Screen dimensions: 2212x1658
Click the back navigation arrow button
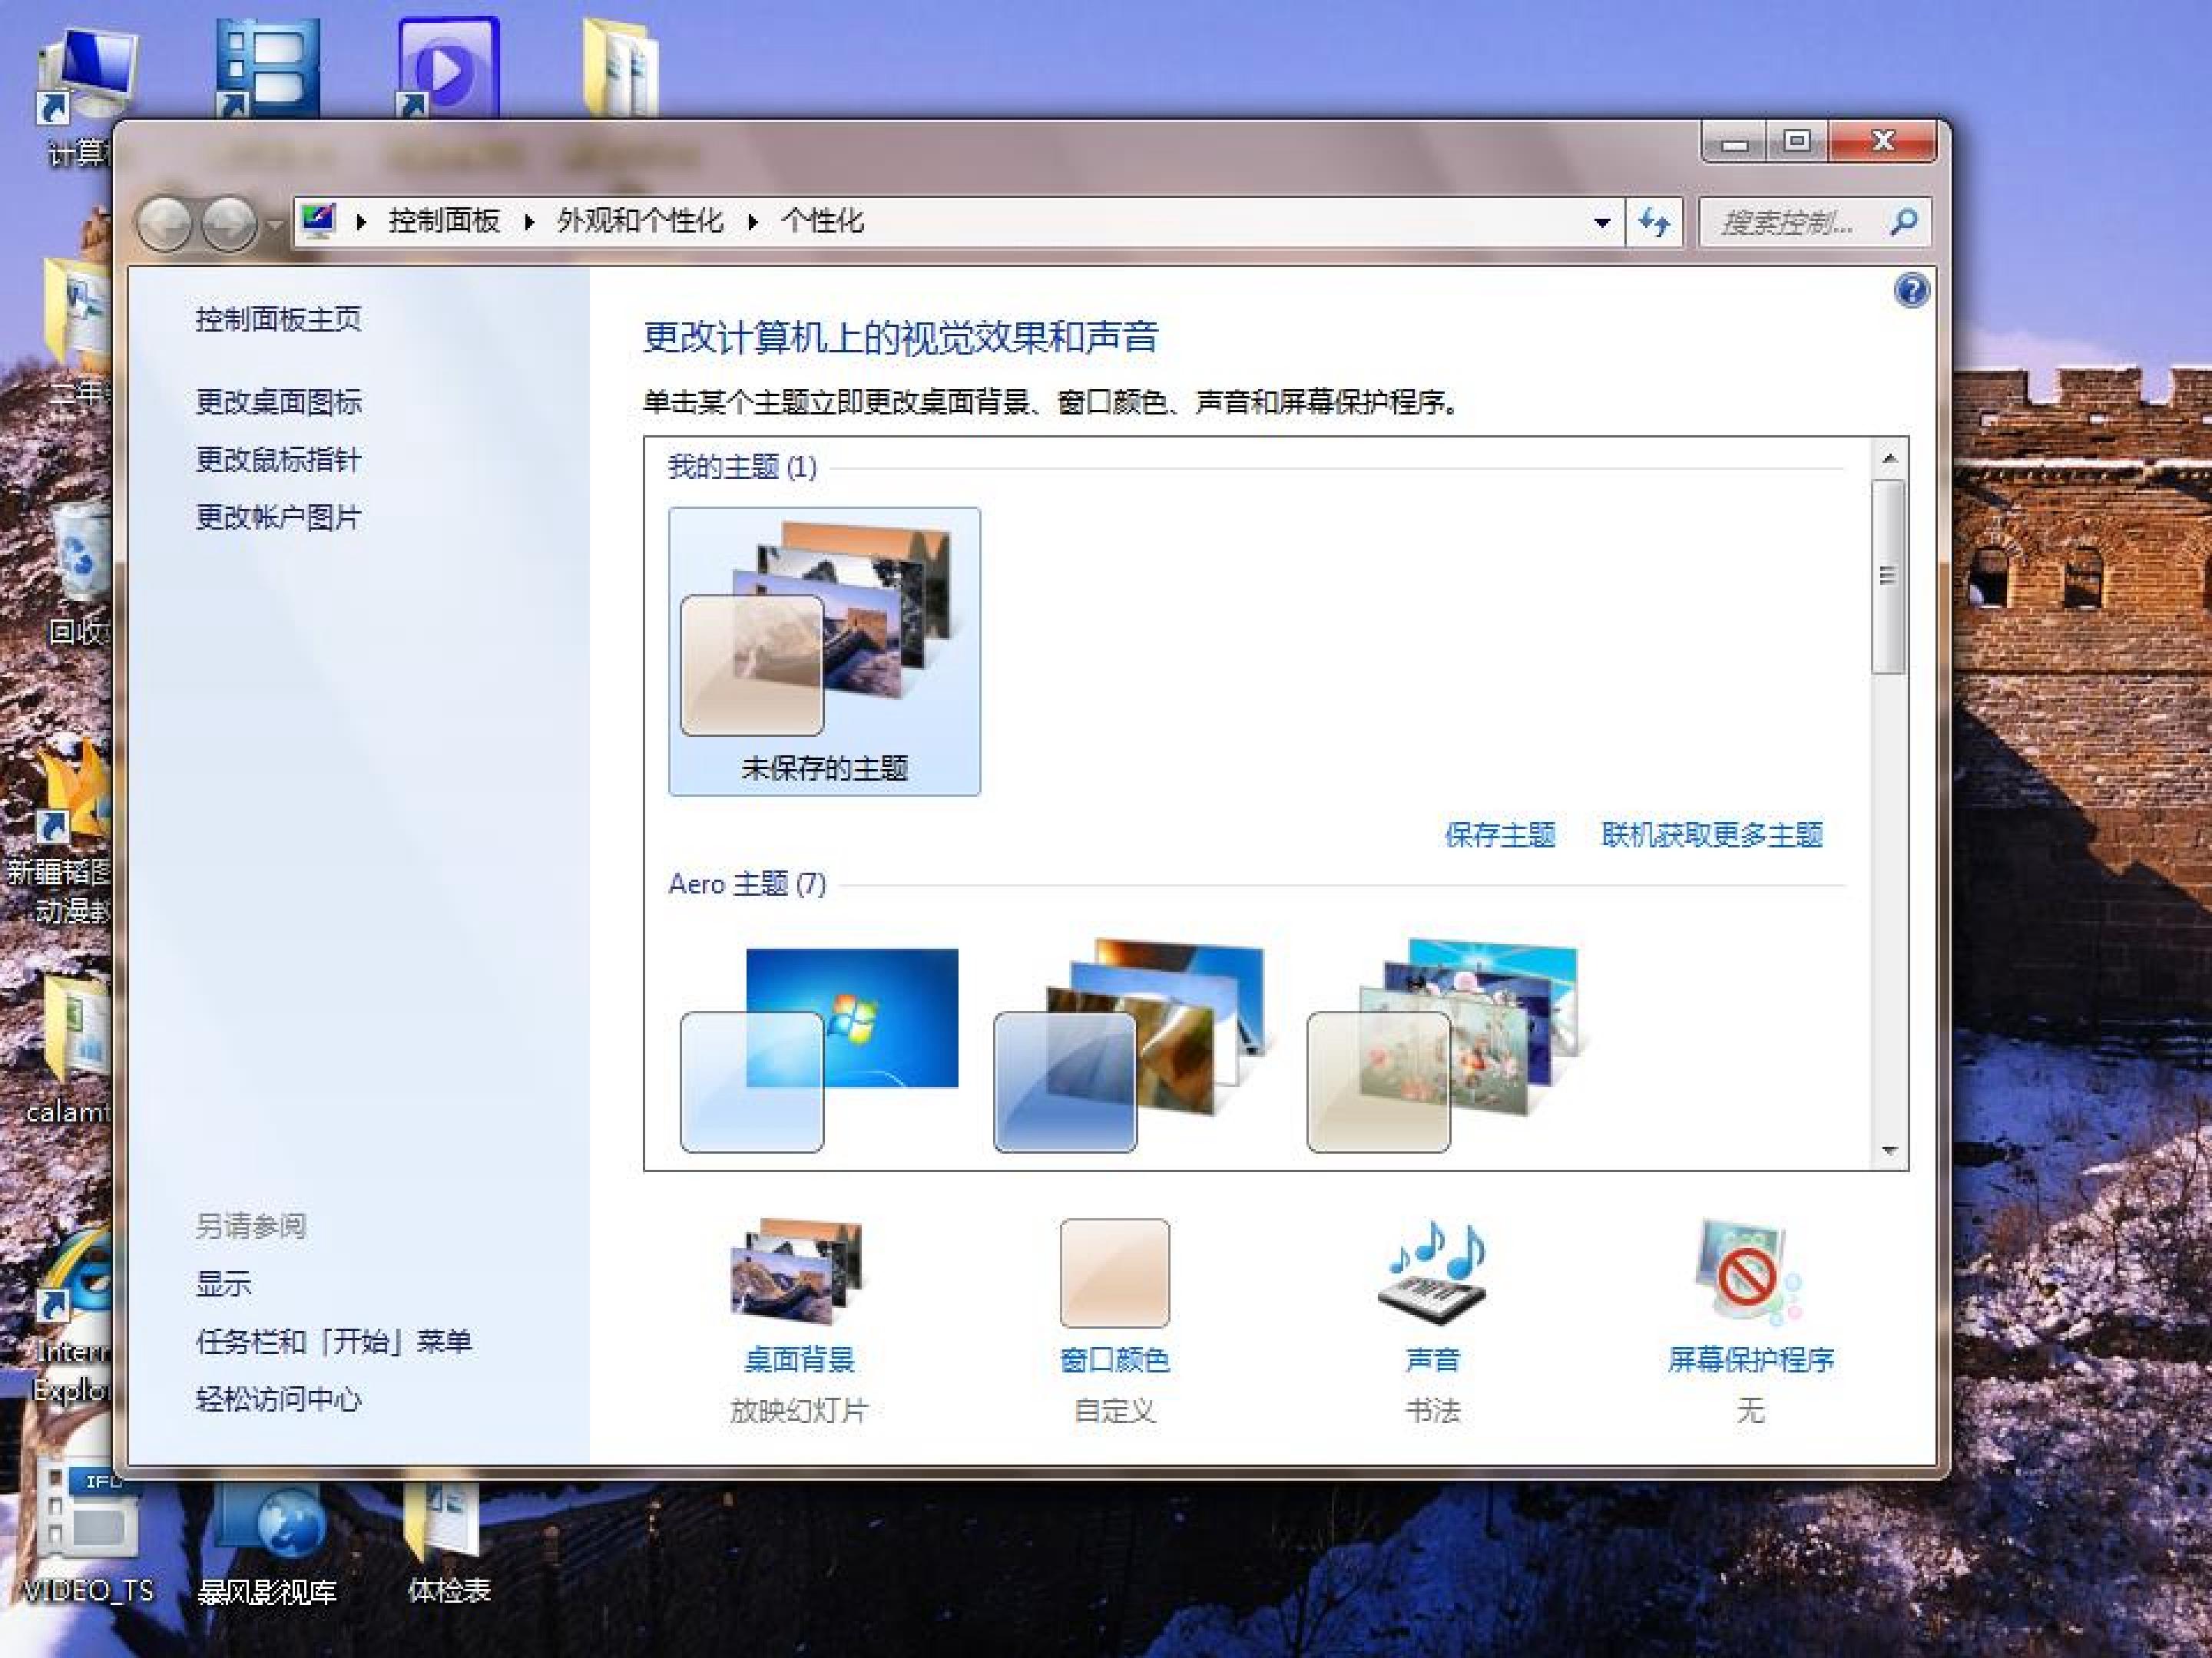pyautogui.click(x=164, y=222)
